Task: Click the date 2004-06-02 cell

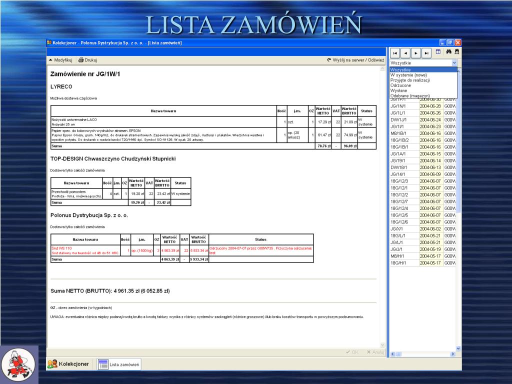Action: [x=431, y=229]
